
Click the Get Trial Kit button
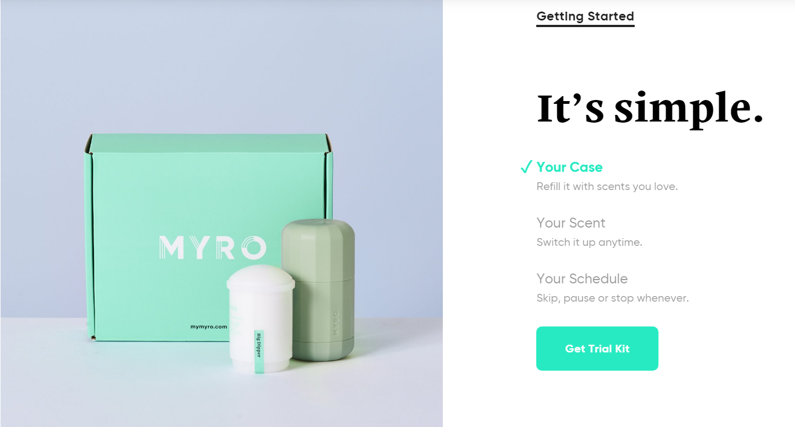tap(597, 349)
